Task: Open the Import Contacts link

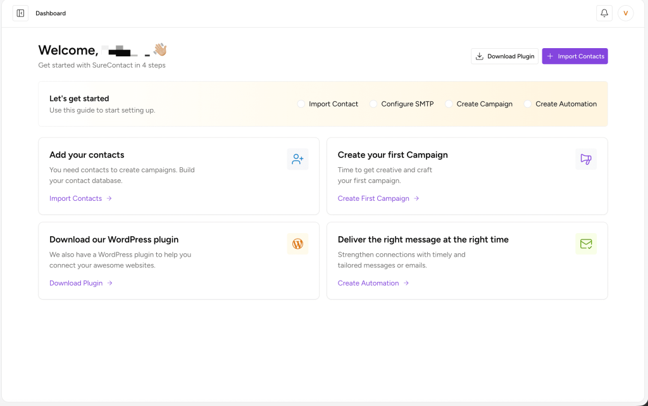Action: (75, 198)
